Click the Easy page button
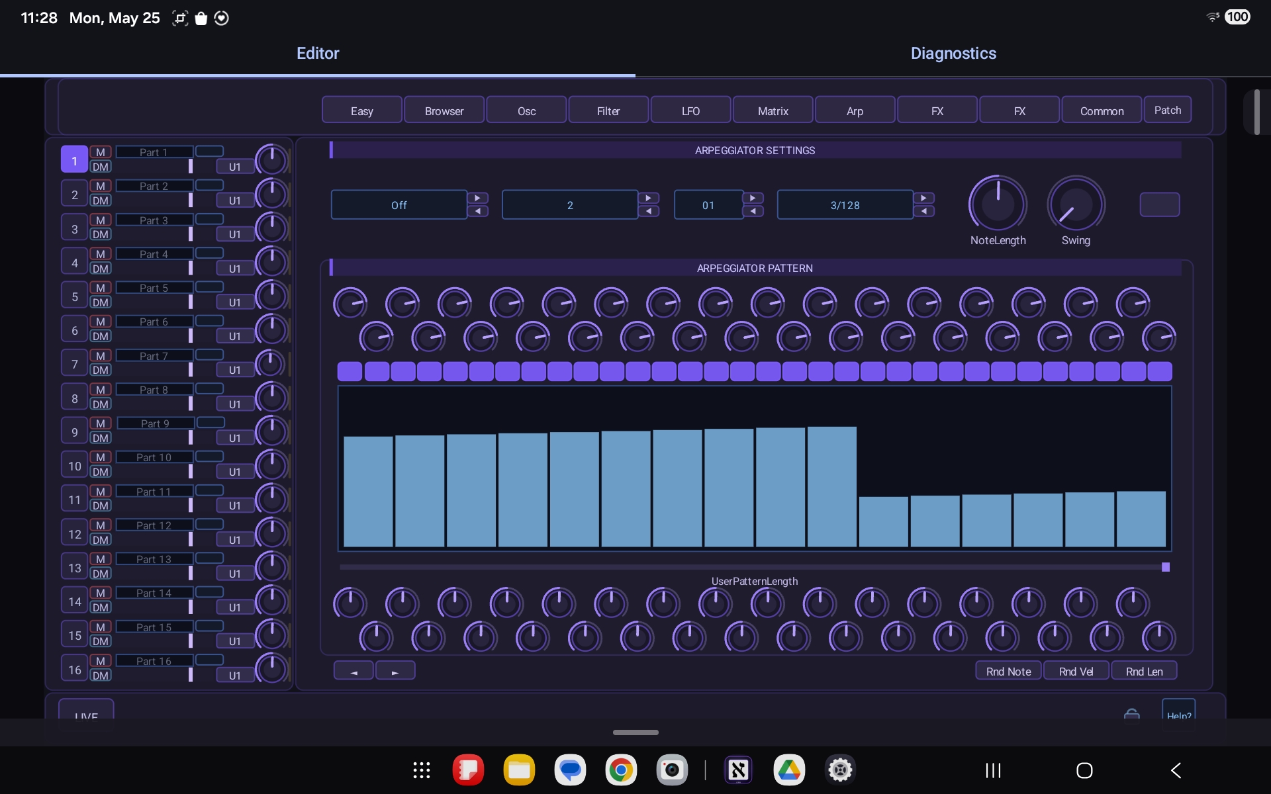 click(362, 110)
